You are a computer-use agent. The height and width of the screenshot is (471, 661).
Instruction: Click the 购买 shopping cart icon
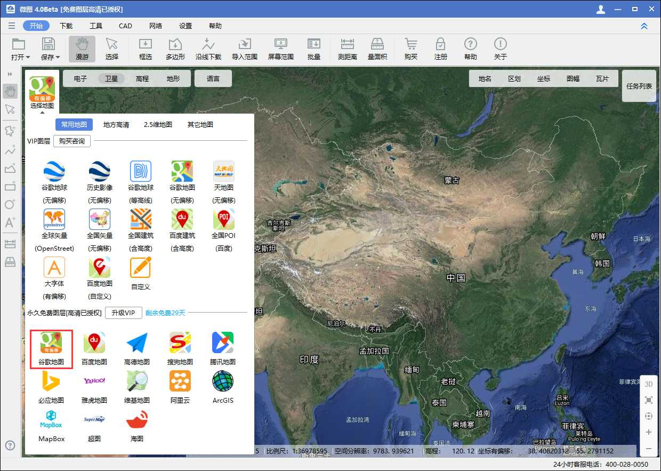coord(411,49)
